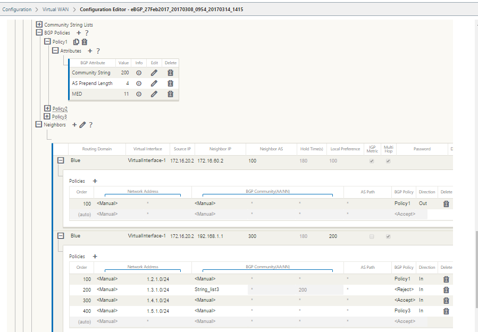Screen dimensions: 478x332
Task: Clone Policy1 using the copy icon
Action: click(x=76, y=42)
